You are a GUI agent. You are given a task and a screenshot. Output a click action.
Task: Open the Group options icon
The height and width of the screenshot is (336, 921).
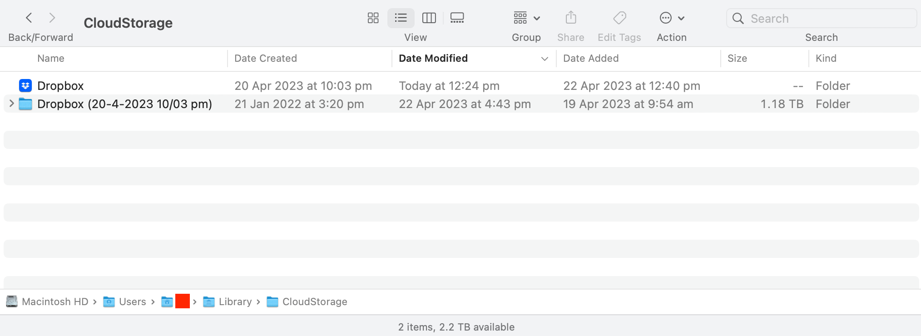520,18
